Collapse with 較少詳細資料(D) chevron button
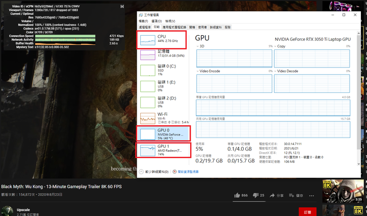The image size is (367, 216). pyautogui.click(x=141, y=172)
